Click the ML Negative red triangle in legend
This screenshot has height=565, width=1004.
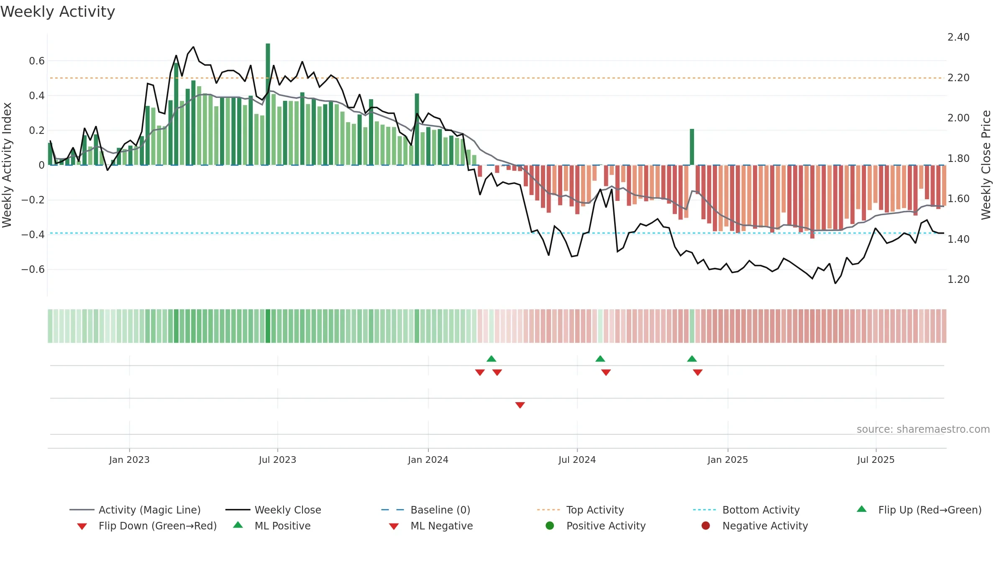point(394,526)
